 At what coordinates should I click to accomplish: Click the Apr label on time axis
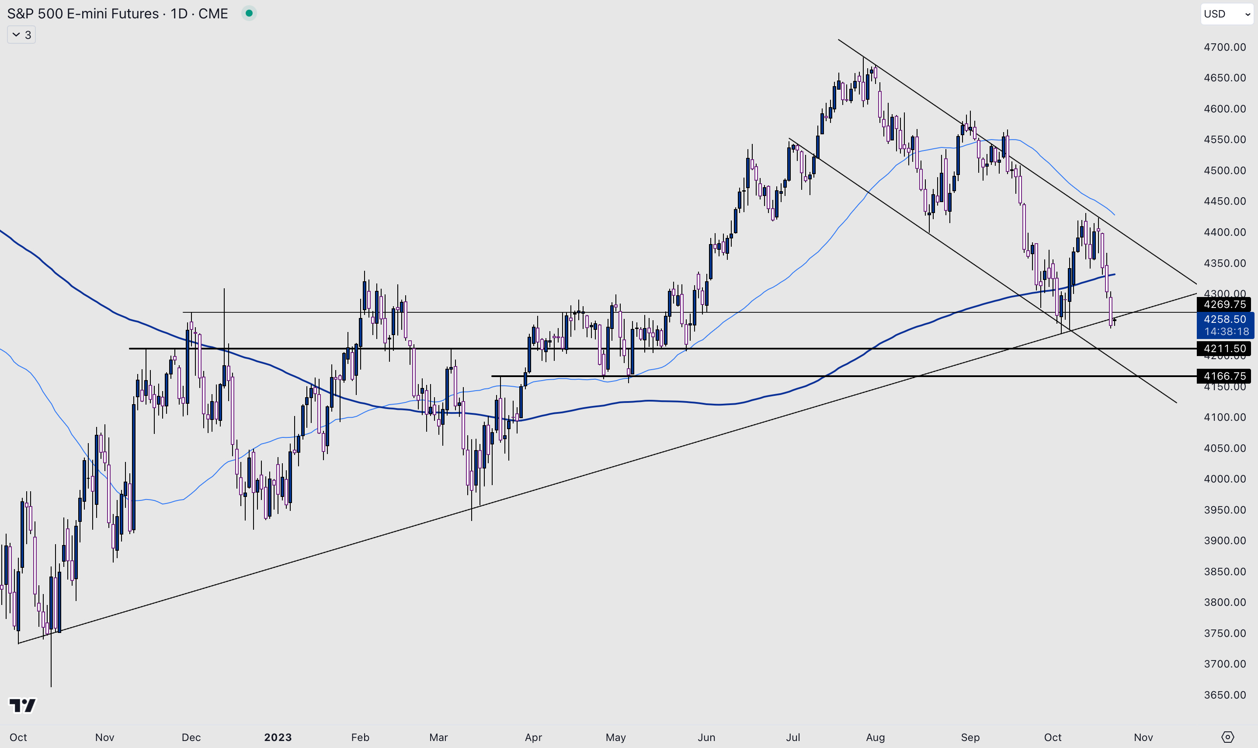pyautogui.click(x=533, y=737)
